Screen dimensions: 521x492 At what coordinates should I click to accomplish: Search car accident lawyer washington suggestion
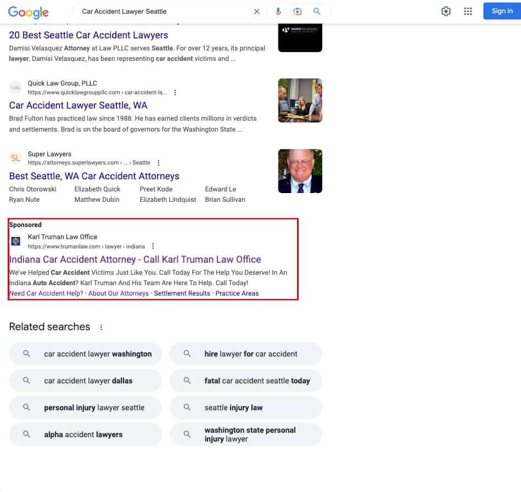coord(86,354)
